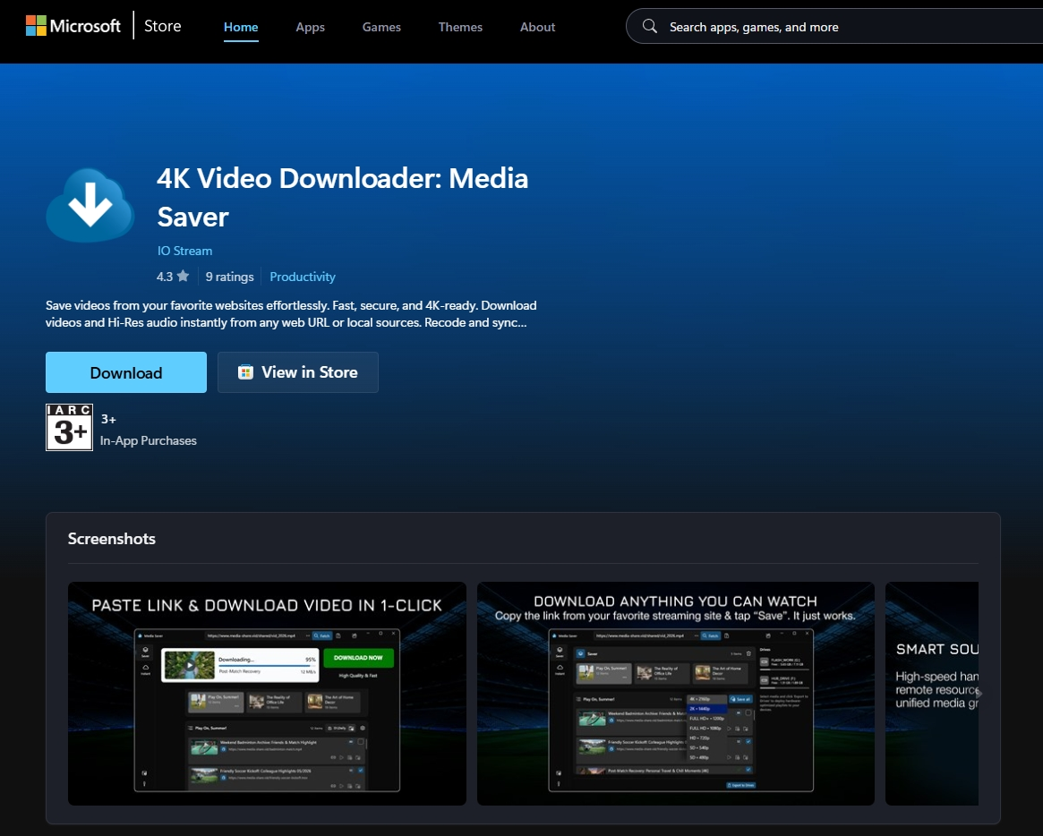
Task: Open the Home tab
Action: pyautogui.click(x=241, y=27)
